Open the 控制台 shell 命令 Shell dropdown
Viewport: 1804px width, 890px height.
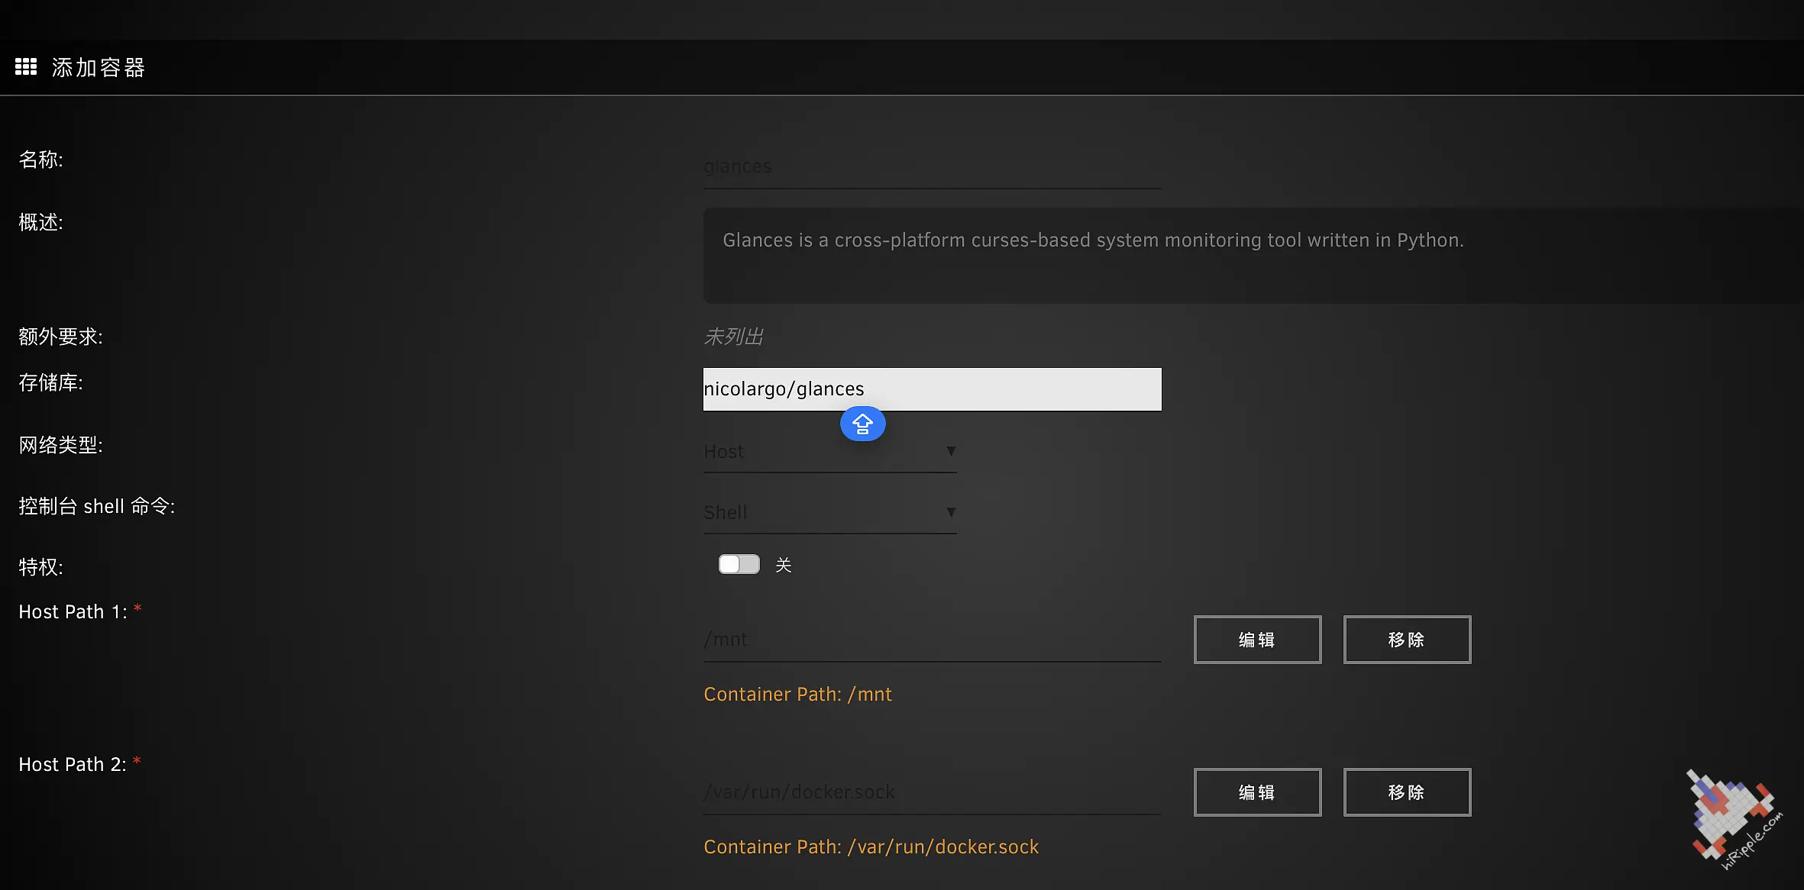click(x=829, y=512)
